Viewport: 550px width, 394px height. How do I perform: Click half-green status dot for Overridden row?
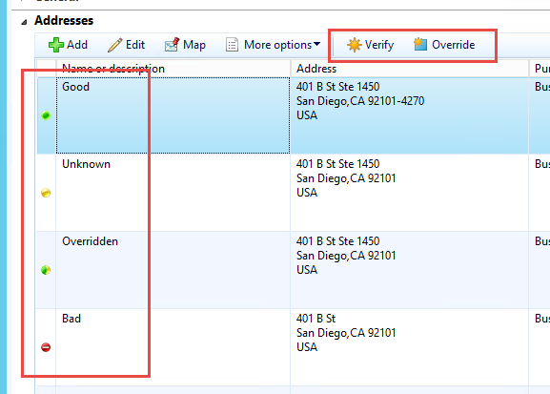pyautogui.click(x=46, y=270)
